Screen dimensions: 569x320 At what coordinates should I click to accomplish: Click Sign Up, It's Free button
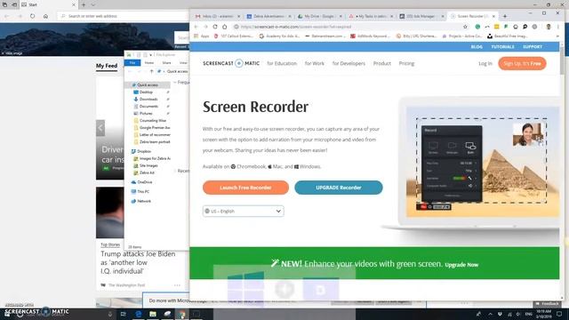tap(522, 63)
